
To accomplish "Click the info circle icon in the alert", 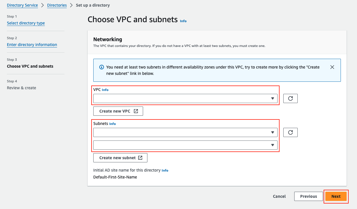I will pyautogui.click(x=101, y=67).
